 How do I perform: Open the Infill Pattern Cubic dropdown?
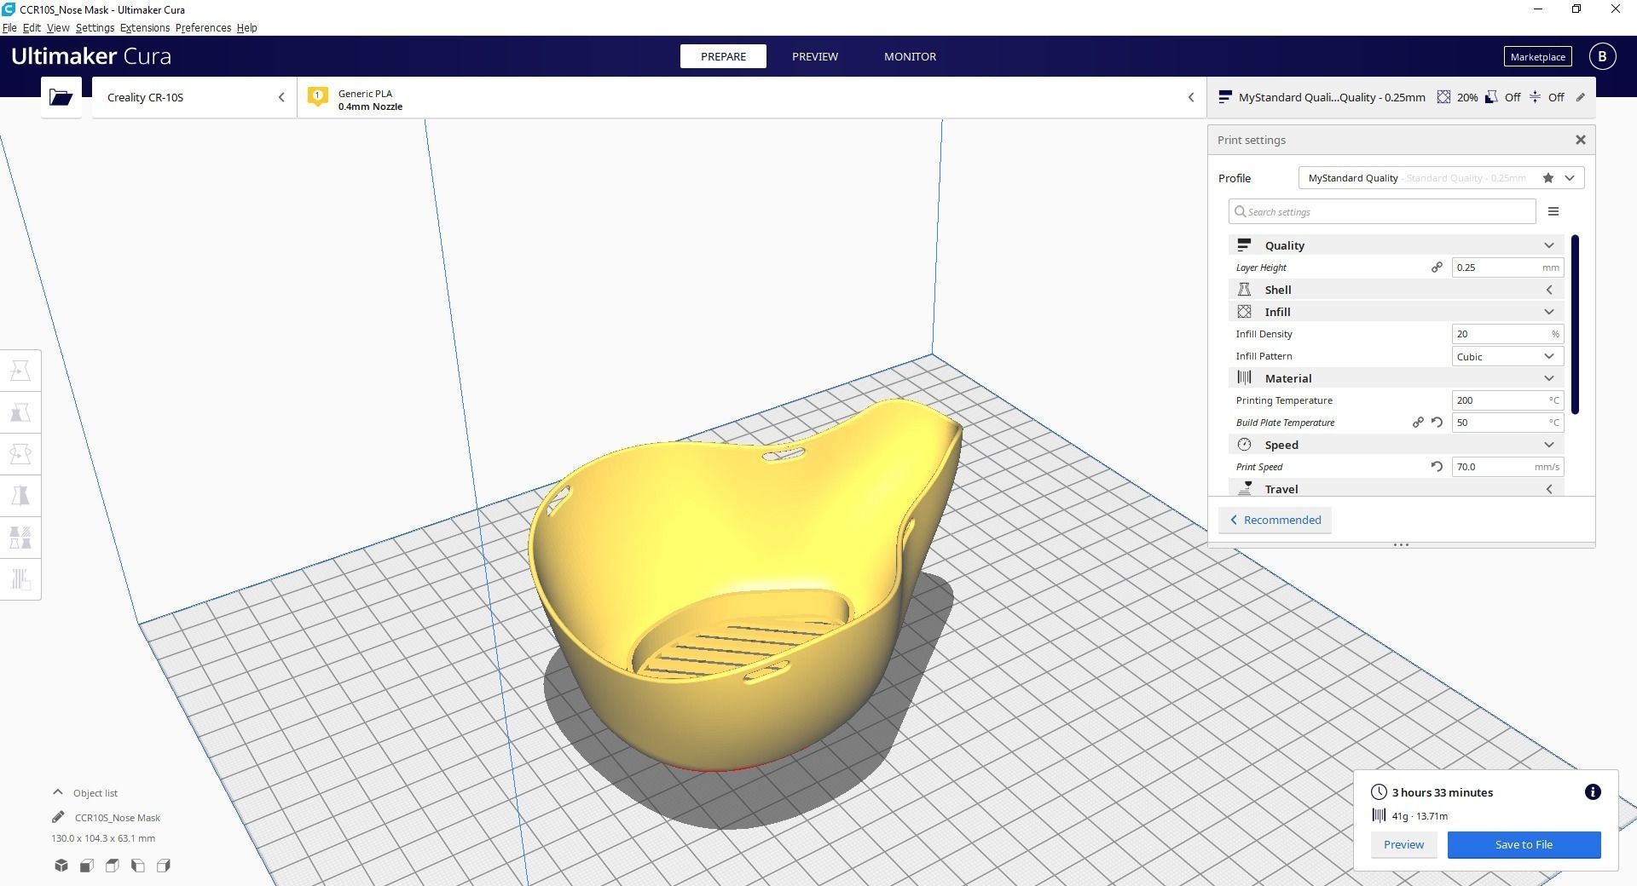pyautogui.click(x=1507, y=356)
